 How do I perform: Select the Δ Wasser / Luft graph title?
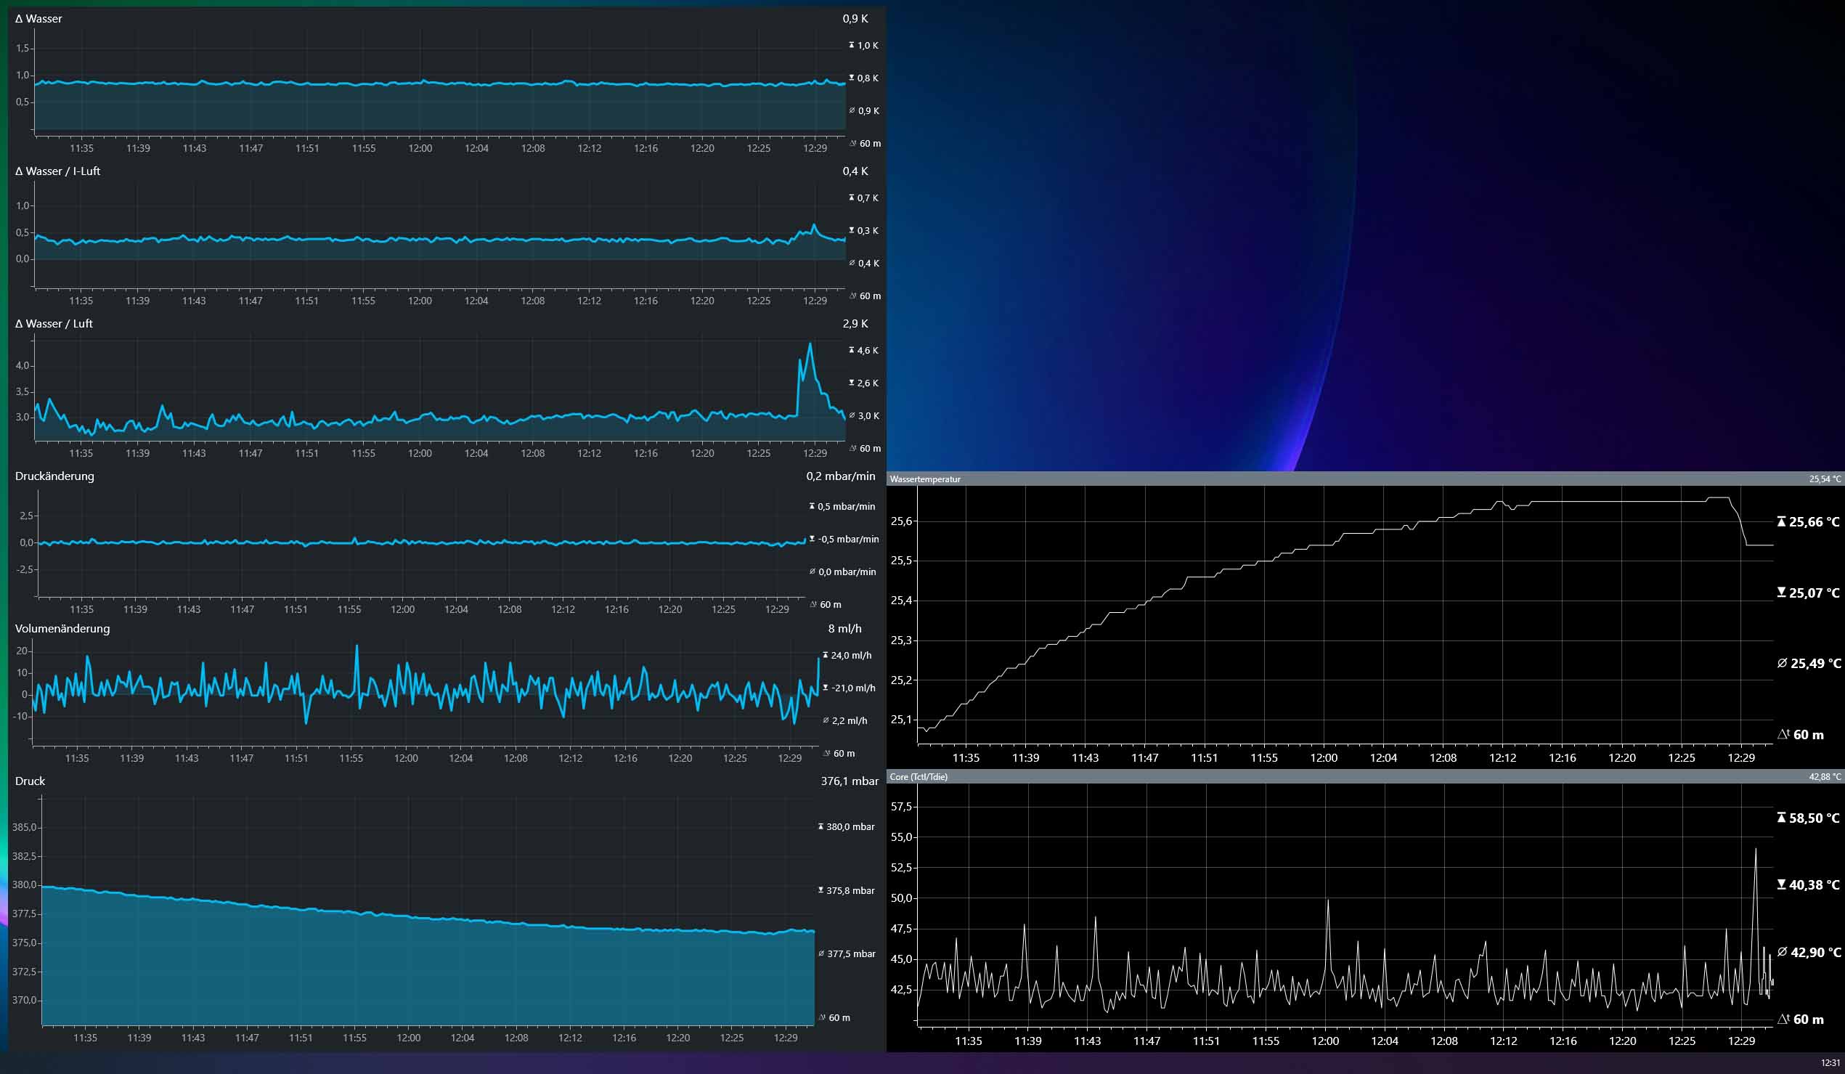(x=54, y=323)
